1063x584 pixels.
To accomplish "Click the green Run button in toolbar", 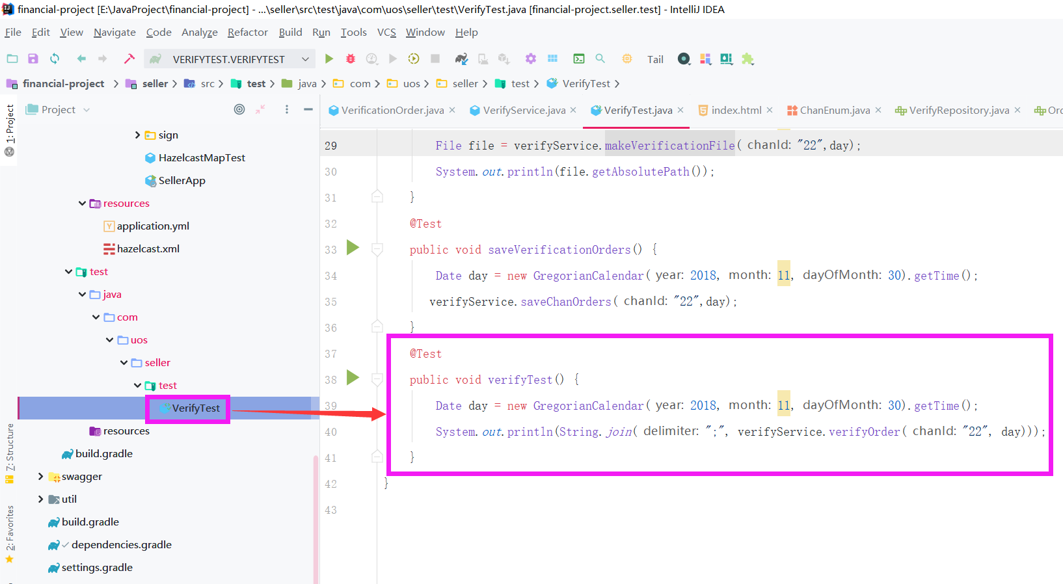I will click(x=329, y=59).
